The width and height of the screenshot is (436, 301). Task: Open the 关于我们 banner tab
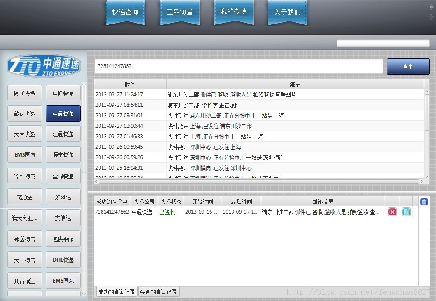(x=287, y=13)
